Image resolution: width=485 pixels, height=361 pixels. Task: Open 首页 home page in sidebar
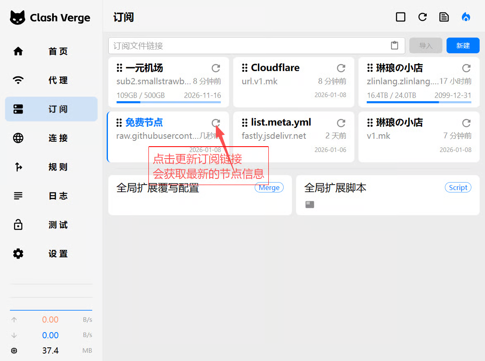[x=51, y=51]
